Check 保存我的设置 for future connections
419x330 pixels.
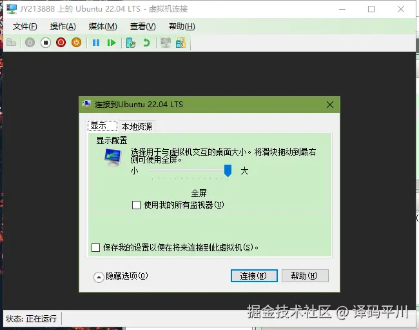pyautogui.click(x=95, y=247)
